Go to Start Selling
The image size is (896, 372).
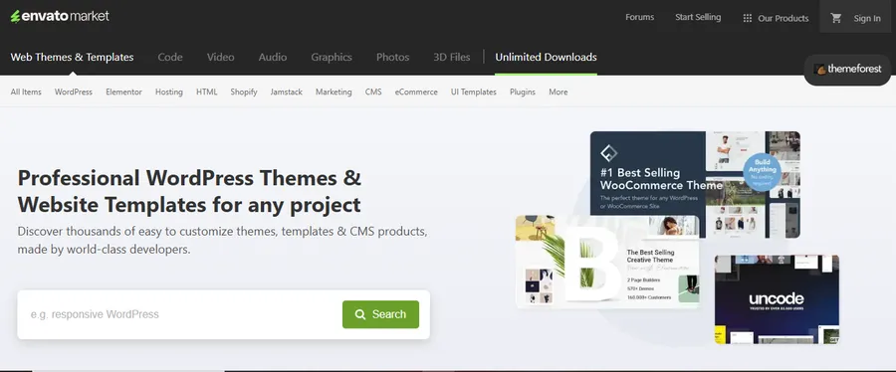(x=698, y=17)
